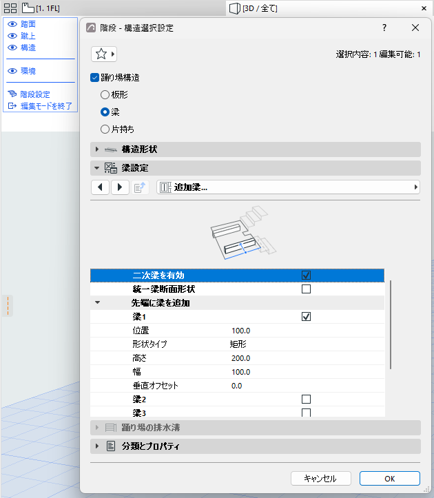Click the four-squares tab overview icon
Viewport: 434px width, 498px height.
click(x=10, y=8)
